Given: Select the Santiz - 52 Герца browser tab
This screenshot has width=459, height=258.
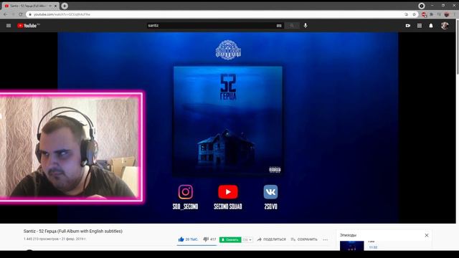Looking at the screenshot, I should click(x=30, y=6).
